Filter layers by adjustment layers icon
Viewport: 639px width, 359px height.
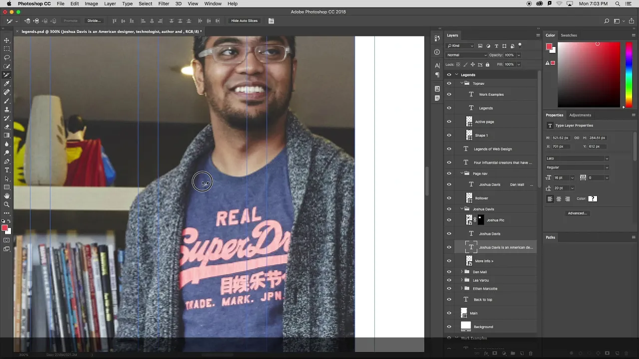tap(488, 46)
